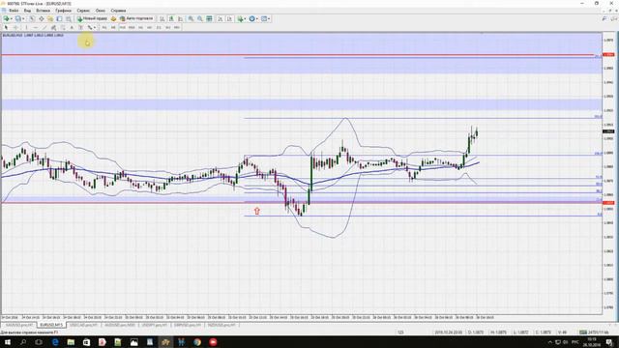Zoom in on the chart
Viewport: 619px width, 348px height.
click(x=191, y=18)
